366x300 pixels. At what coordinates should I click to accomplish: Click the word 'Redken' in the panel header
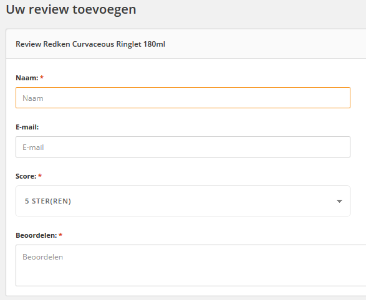[57, 44]
